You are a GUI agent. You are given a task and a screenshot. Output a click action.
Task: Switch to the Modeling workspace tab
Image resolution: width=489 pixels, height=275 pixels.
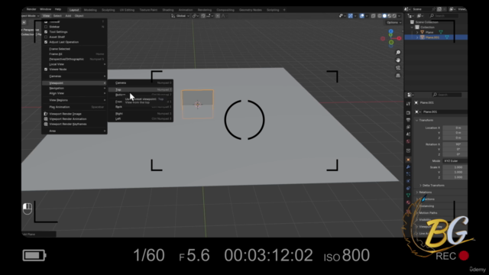point(90,10)
